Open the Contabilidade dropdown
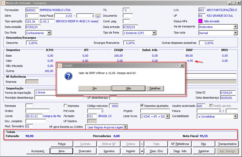The height and width of the screenshot is (157, 242). pos(235,116)
